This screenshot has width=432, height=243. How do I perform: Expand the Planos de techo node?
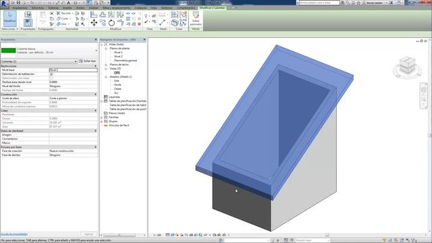pyautogui.click(x=105, y=65)
